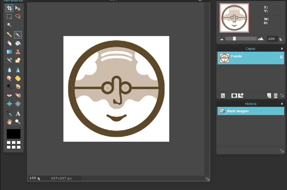Delete layer with trash icon
287x190 pixels.
(x=276, y=96)
